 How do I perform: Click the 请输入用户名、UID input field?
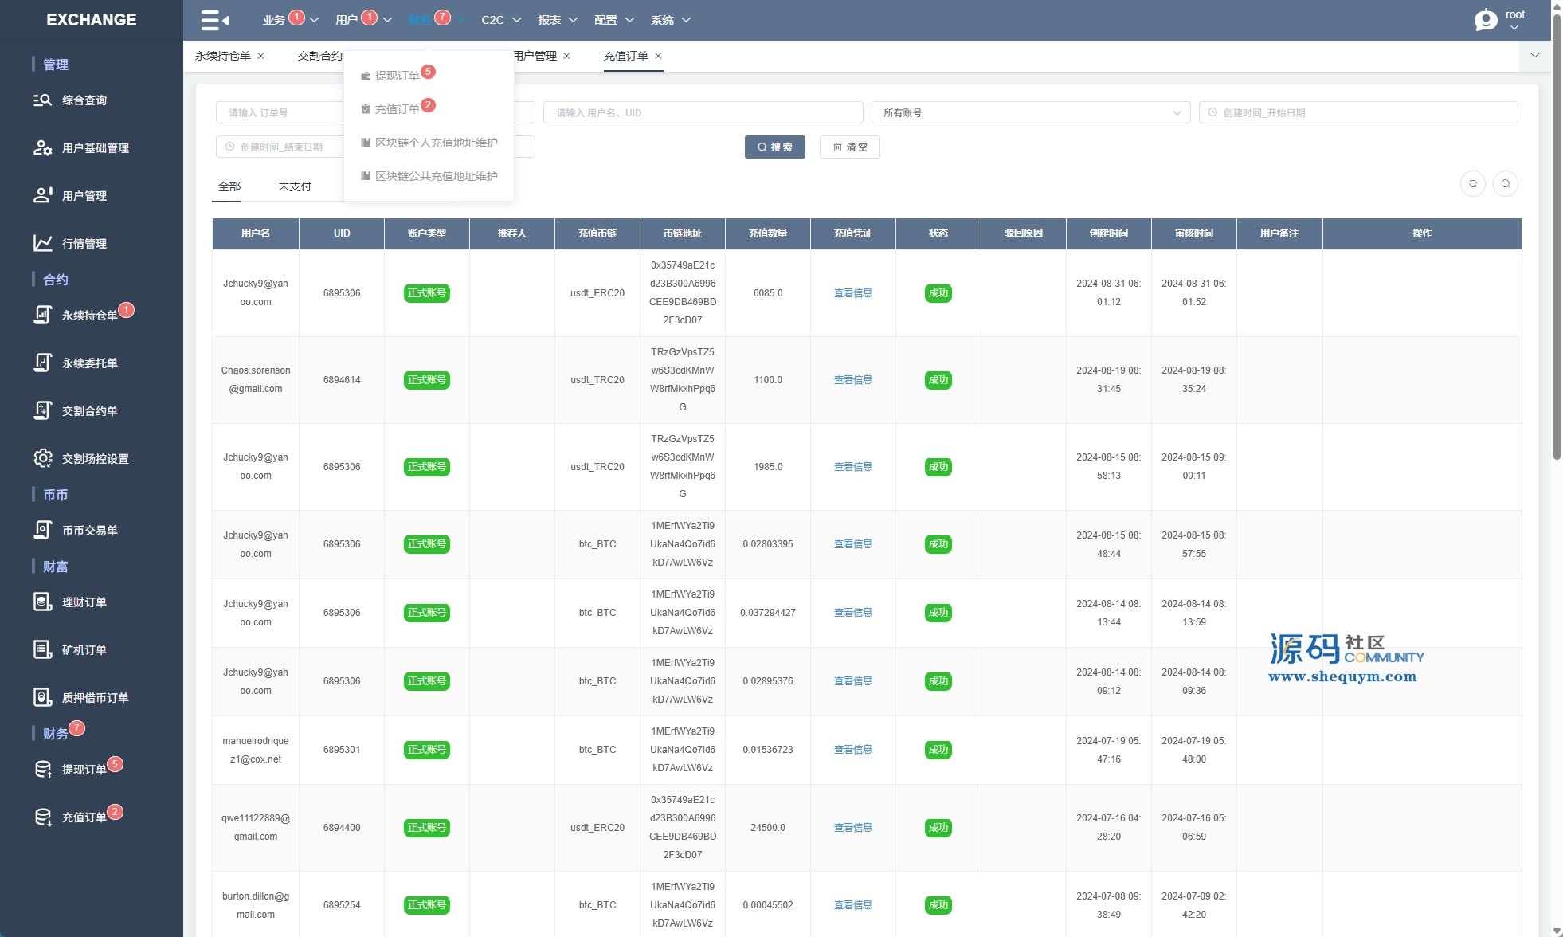pyautogui.click(x=703, y=113)
